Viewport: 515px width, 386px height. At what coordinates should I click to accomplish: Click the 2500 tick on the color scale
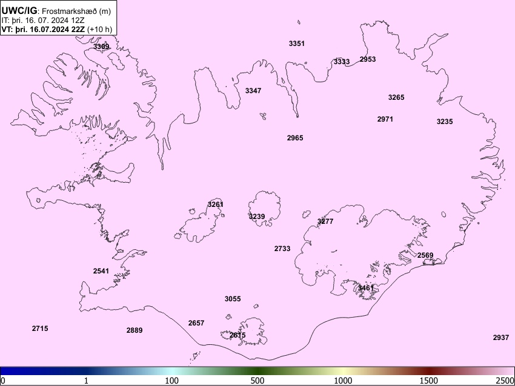click(505, 381)
